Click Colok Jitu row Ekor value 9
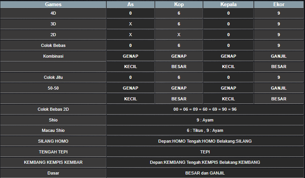Screen dimensions: 305x178 (x=279, y=77)
